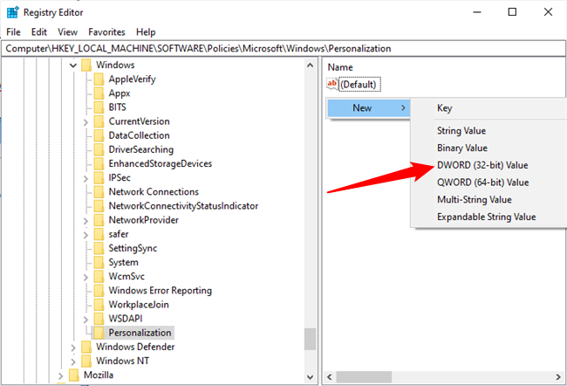This screenshot has width=567, height=386.
Task: Select the (Default) value entry
Action: 358,85
